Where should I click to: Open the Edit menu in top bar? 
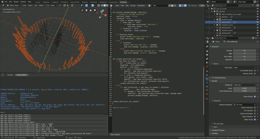click(x=11, y=2)
